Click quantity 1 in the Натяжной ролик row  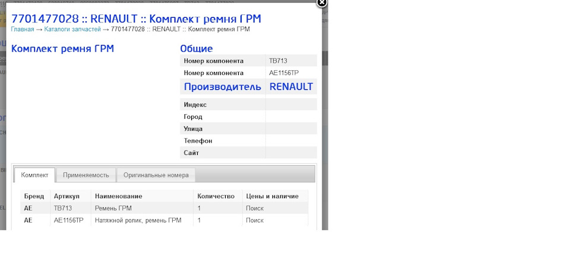[x=199, y=220]
